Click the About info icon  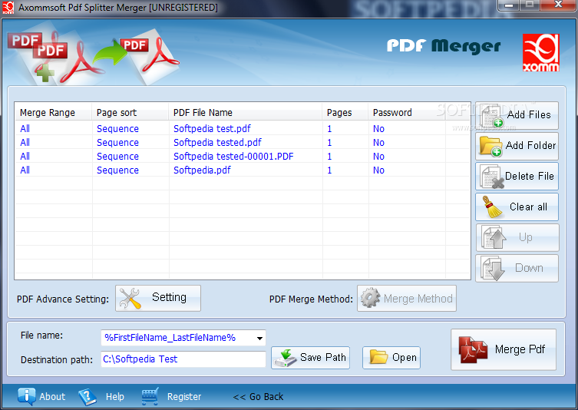pos(26,396)
